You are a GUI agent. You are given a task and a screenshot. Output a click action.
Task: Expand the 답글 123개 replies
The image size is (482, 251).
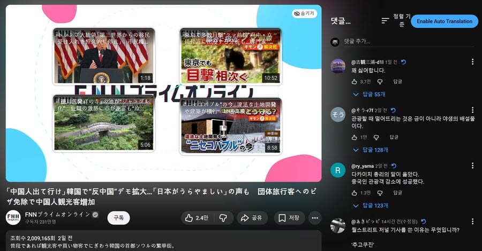click(371, 205)
